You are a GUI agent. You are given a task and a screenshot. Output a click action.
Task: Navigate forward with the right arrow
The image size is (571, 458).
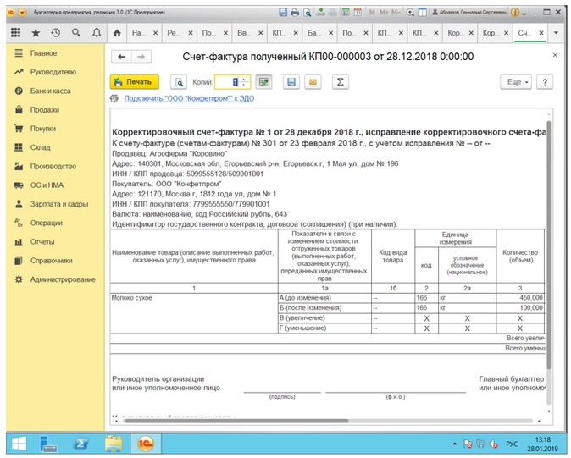tap(141, 57)
